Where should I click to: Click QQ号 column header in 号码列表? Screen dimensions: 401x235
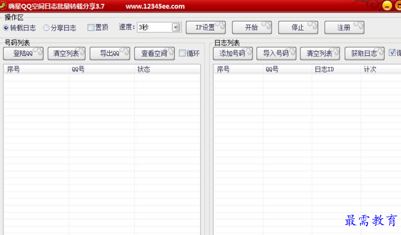[102, 69]
